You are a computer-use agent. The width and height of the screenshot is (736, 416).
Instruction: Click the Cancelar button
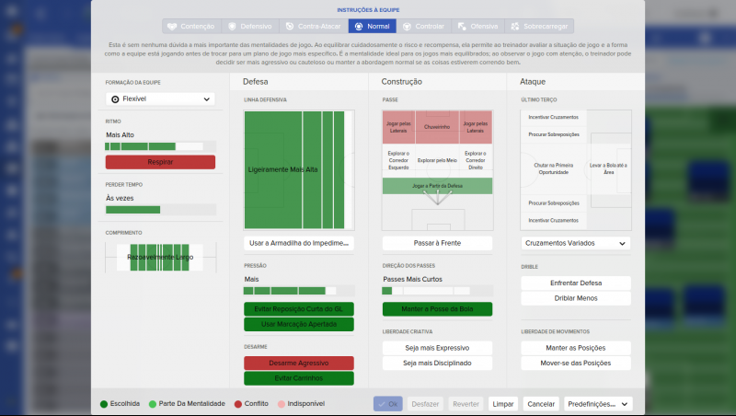[541, 404]
